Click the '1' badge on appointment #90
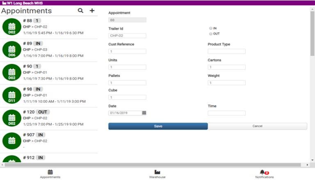Image resolution: width=315 pixels, height=180 pixels. [37, 66]
